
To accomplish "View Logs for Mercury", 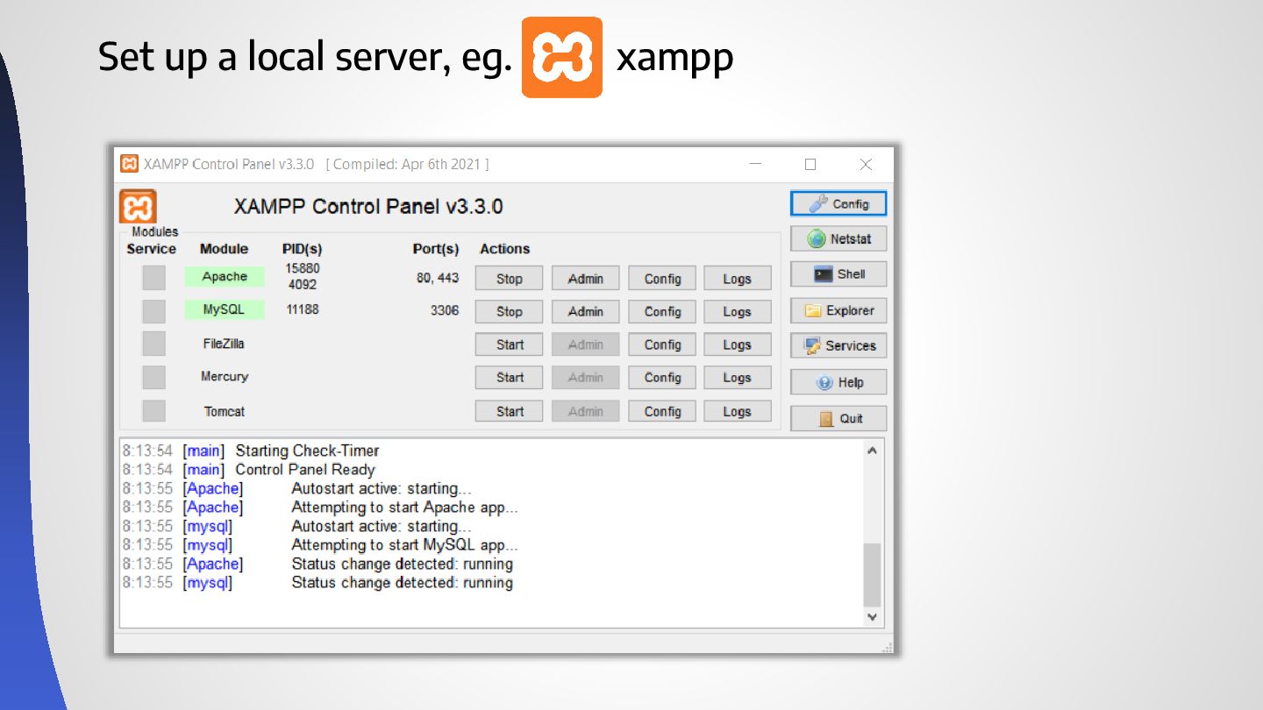I will pos(738,377).
